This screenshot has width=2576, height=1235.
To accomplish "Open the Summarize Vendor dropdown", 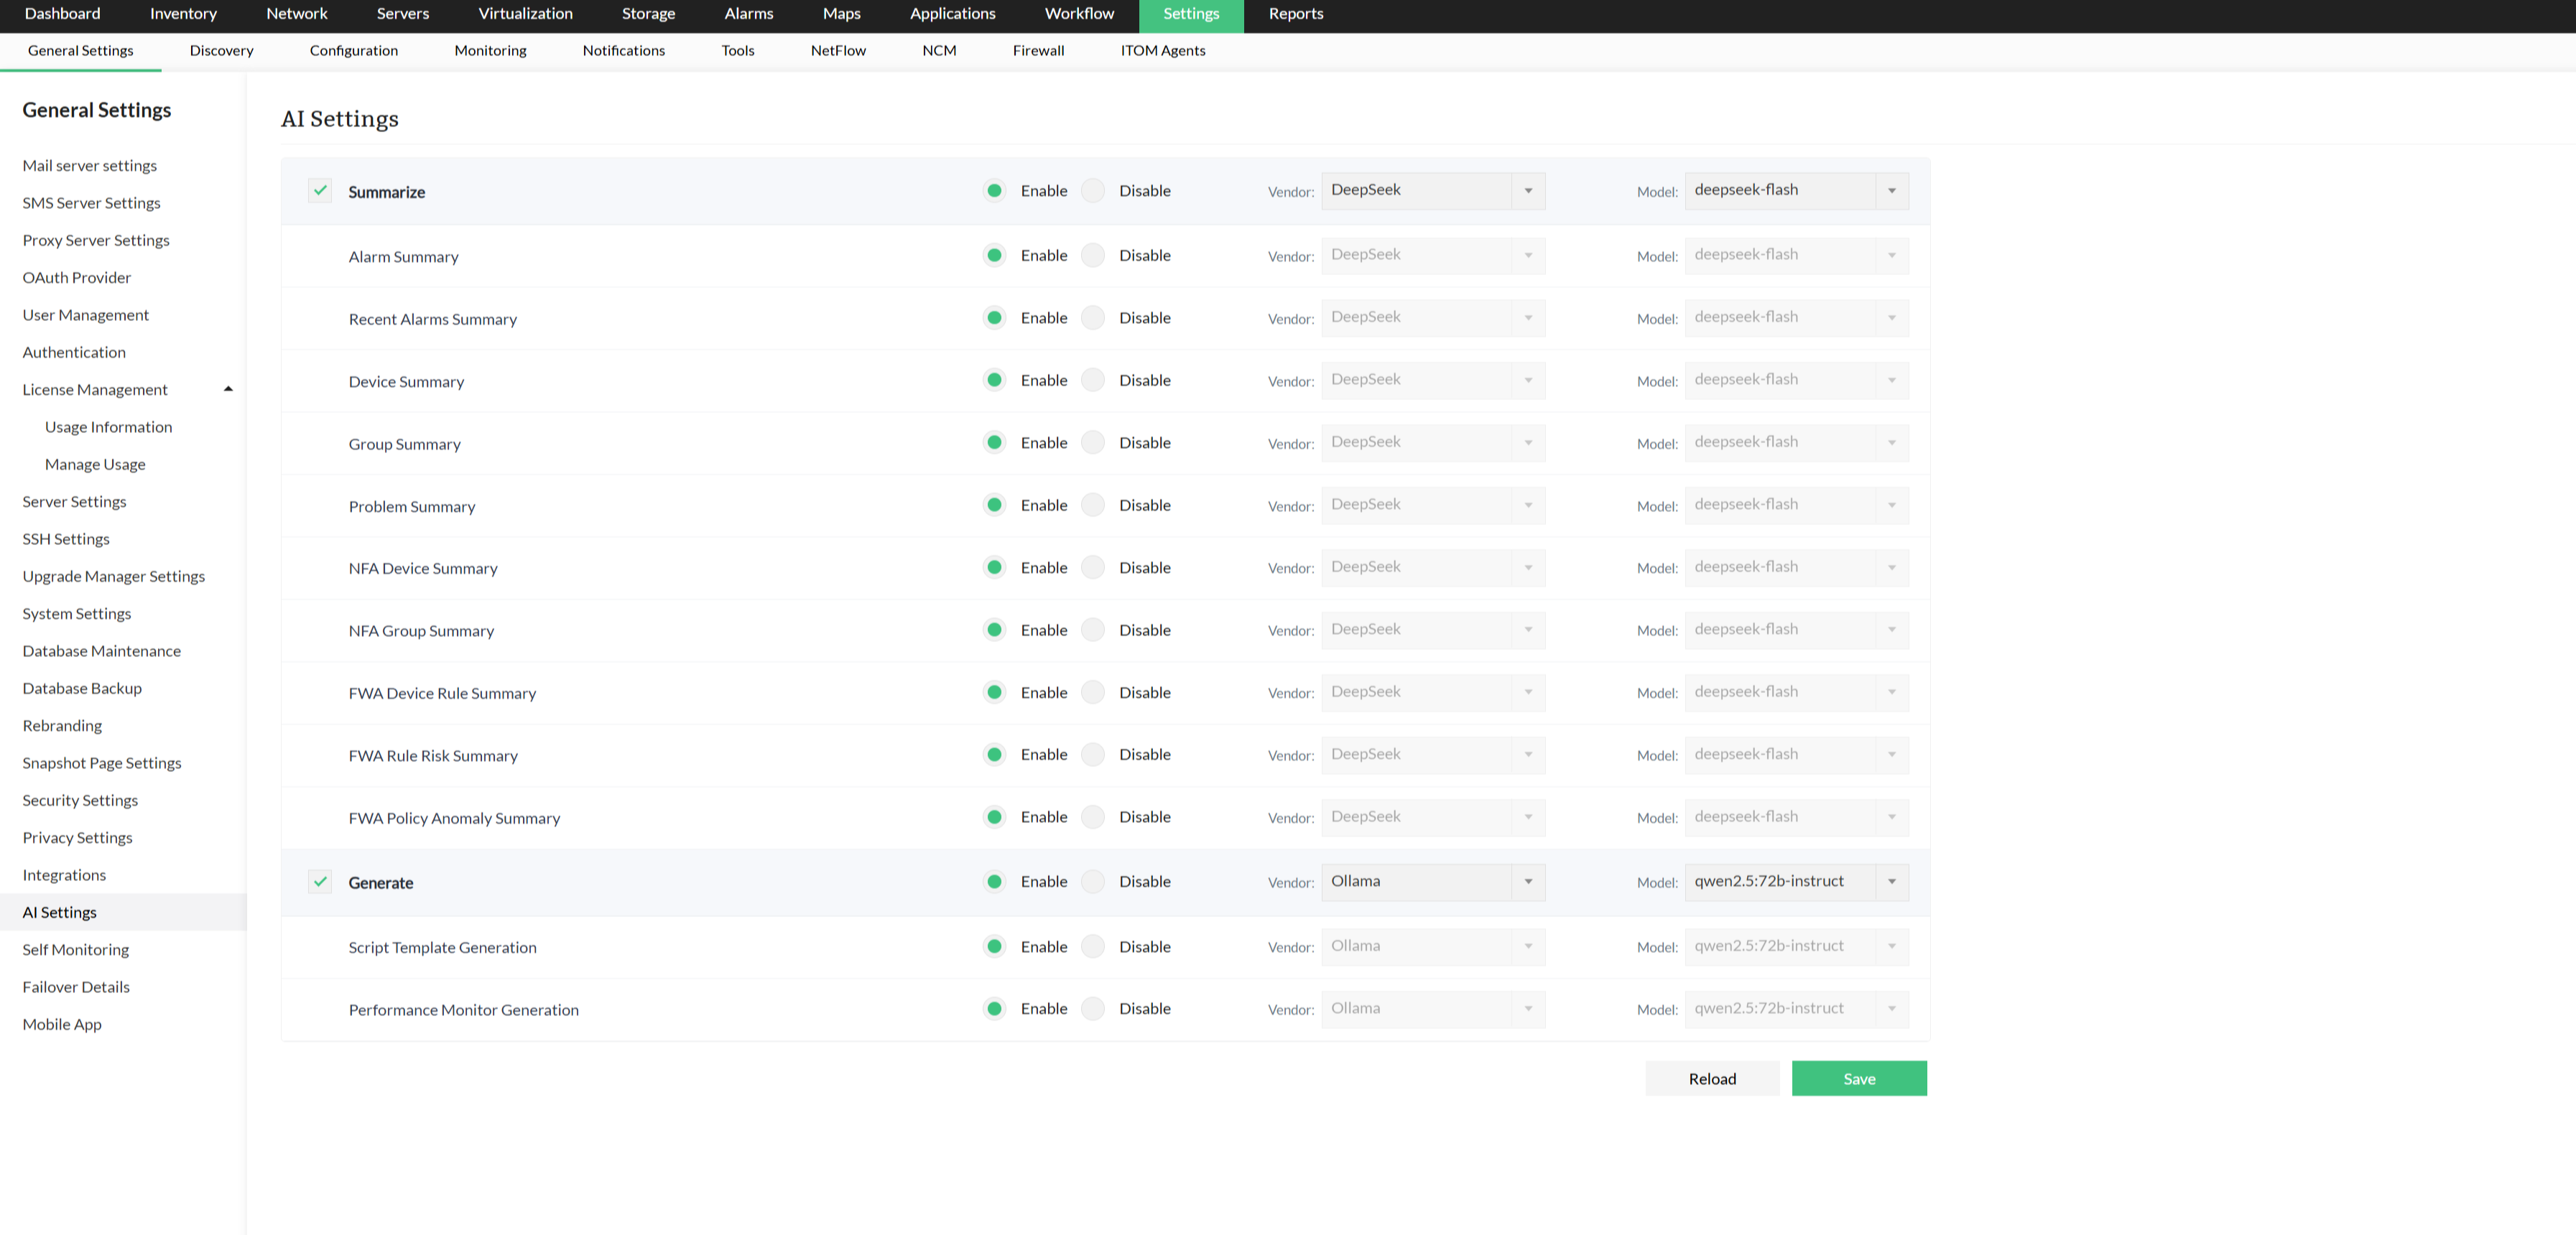I will pos(1433,191).
